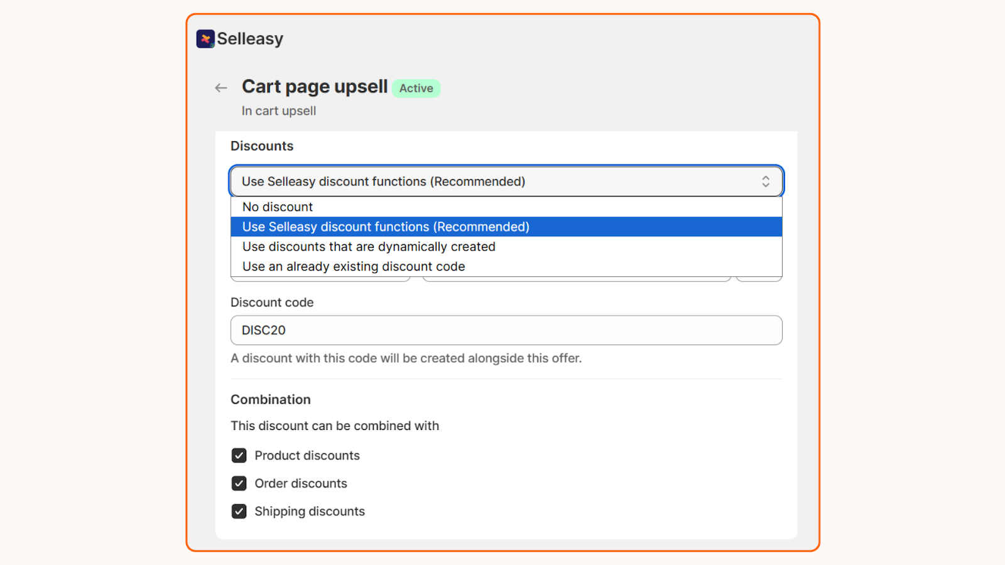
Task: Select 'No discount' from the dropdown list
Action: [x=277, y=207]
